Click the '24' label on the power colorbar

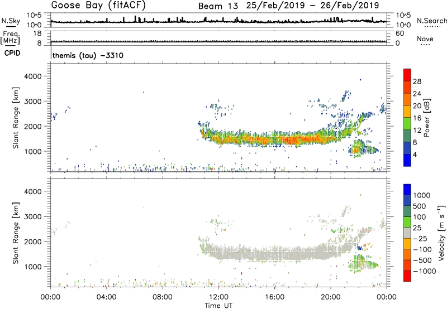tap(417, 94)
